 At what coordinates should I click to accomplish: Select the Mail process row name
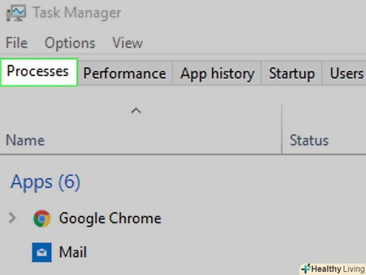pyautogui.click(x=73, y=252)
